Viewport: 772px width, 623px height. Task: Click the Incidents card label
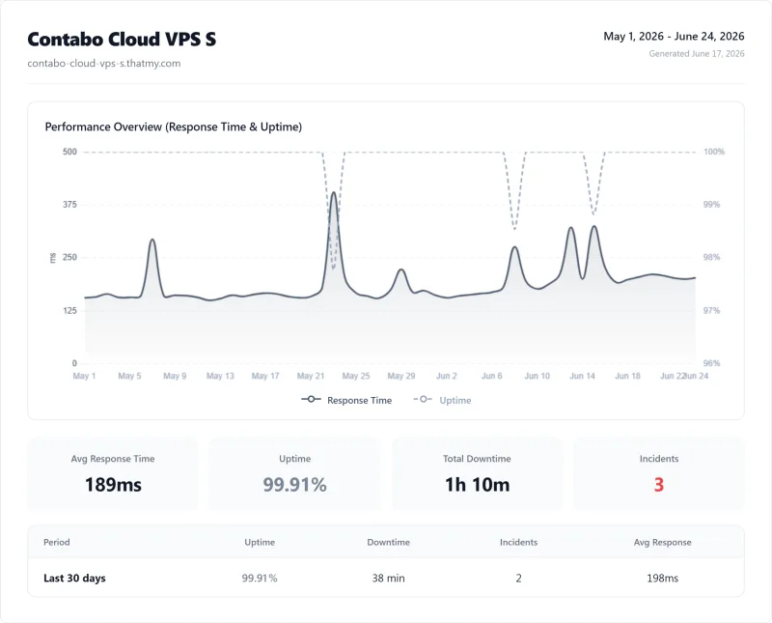[x=659, y=459]
